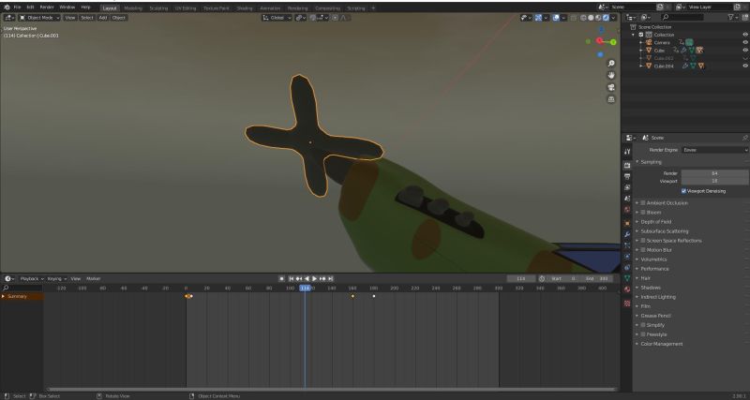
Task: Open the World properties tab icon
Action: pyautogui.click(x=627, y=209)
